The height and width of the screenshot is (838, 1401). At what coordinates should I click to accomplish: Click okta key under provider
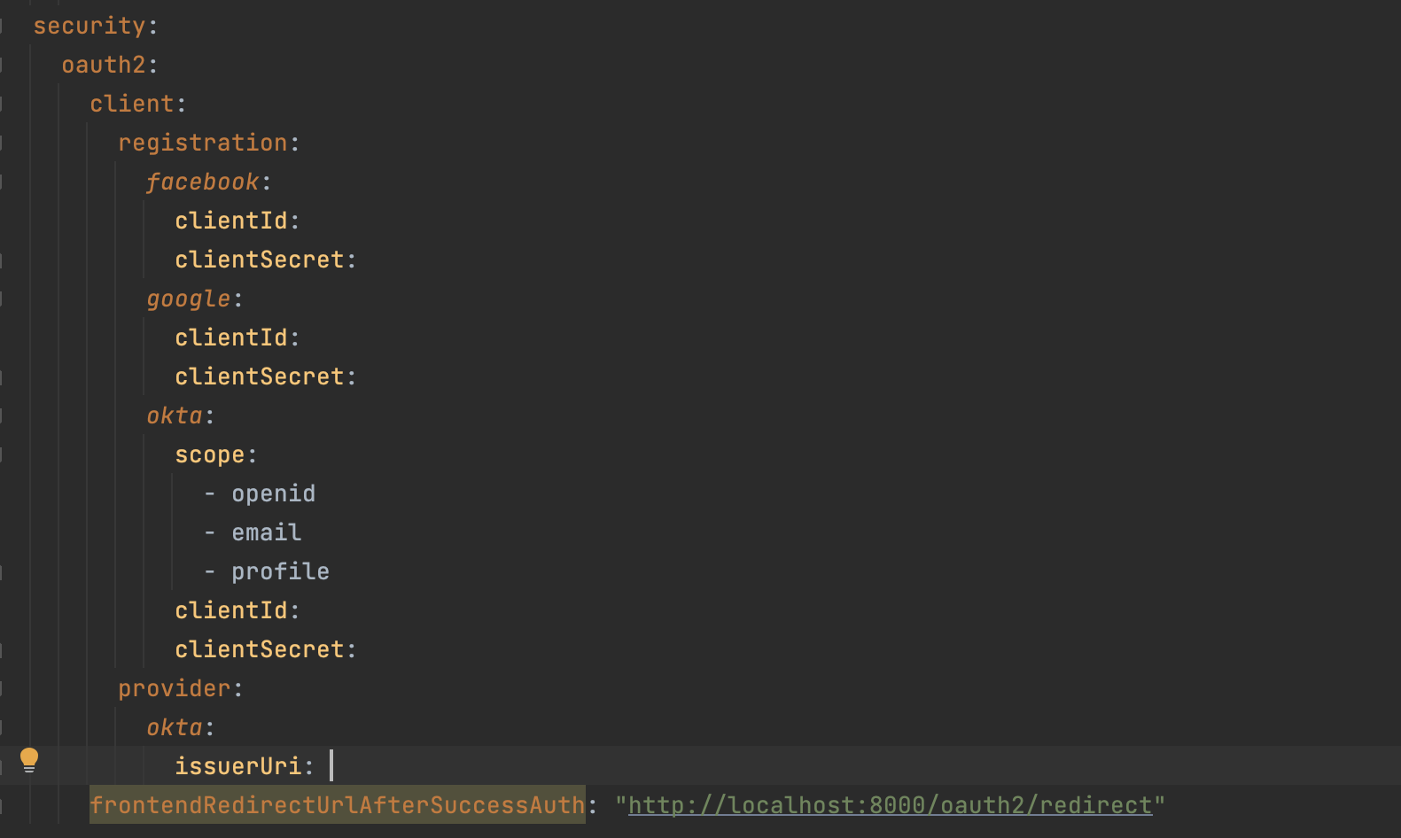[174, 727]
